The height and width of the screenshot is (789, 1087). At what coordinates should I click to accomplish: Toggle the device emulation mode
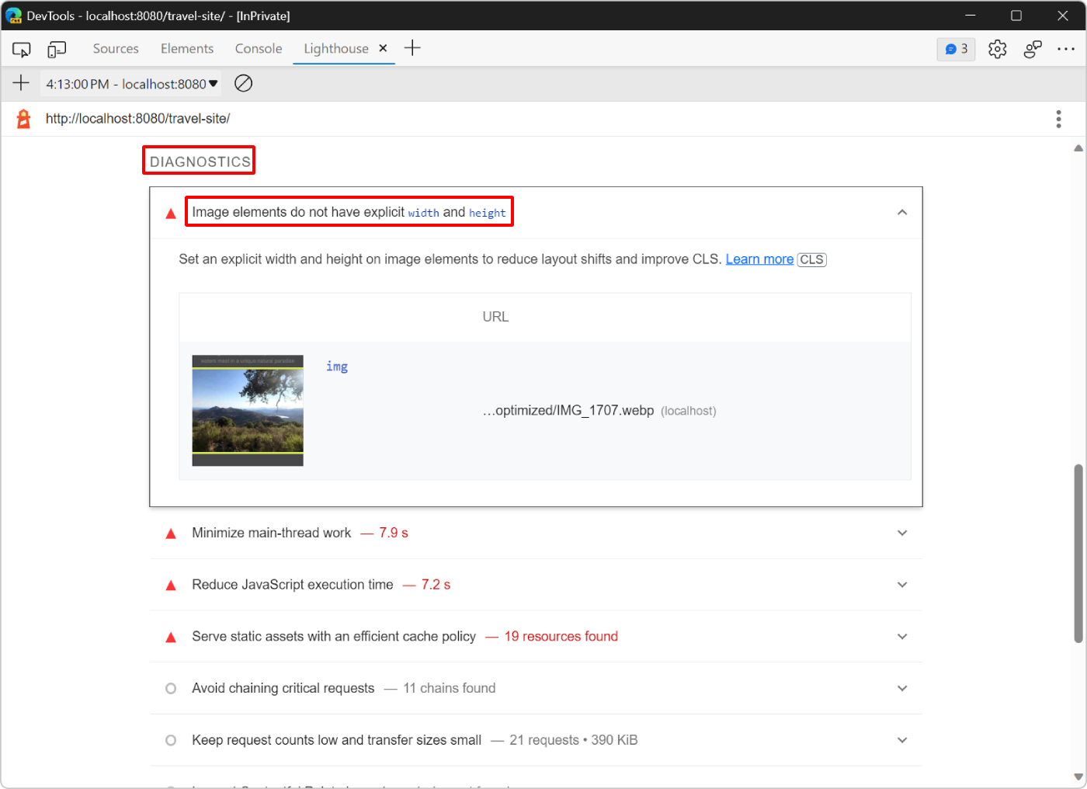55,48
